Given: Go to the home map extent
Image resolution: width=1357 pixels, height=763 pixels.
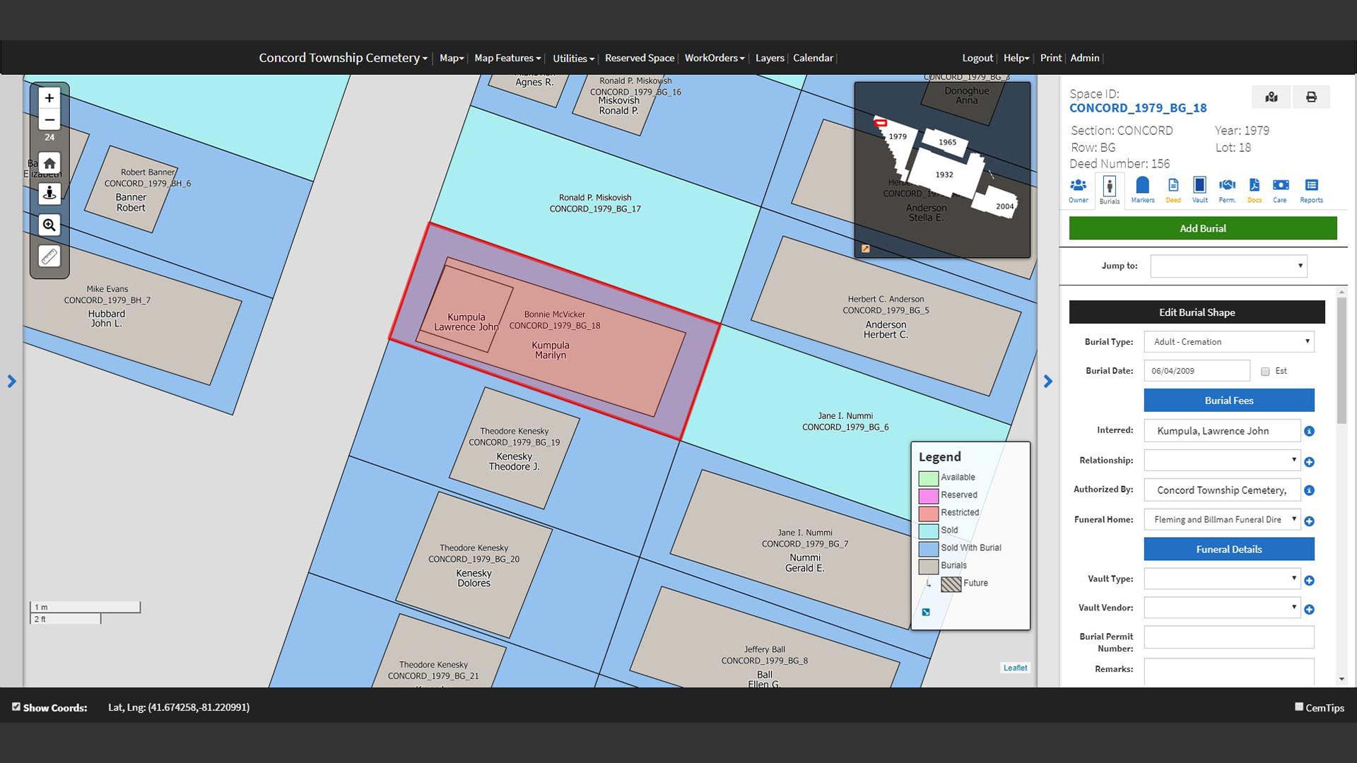Looking at the screenshot, I should tap(49, 163).
